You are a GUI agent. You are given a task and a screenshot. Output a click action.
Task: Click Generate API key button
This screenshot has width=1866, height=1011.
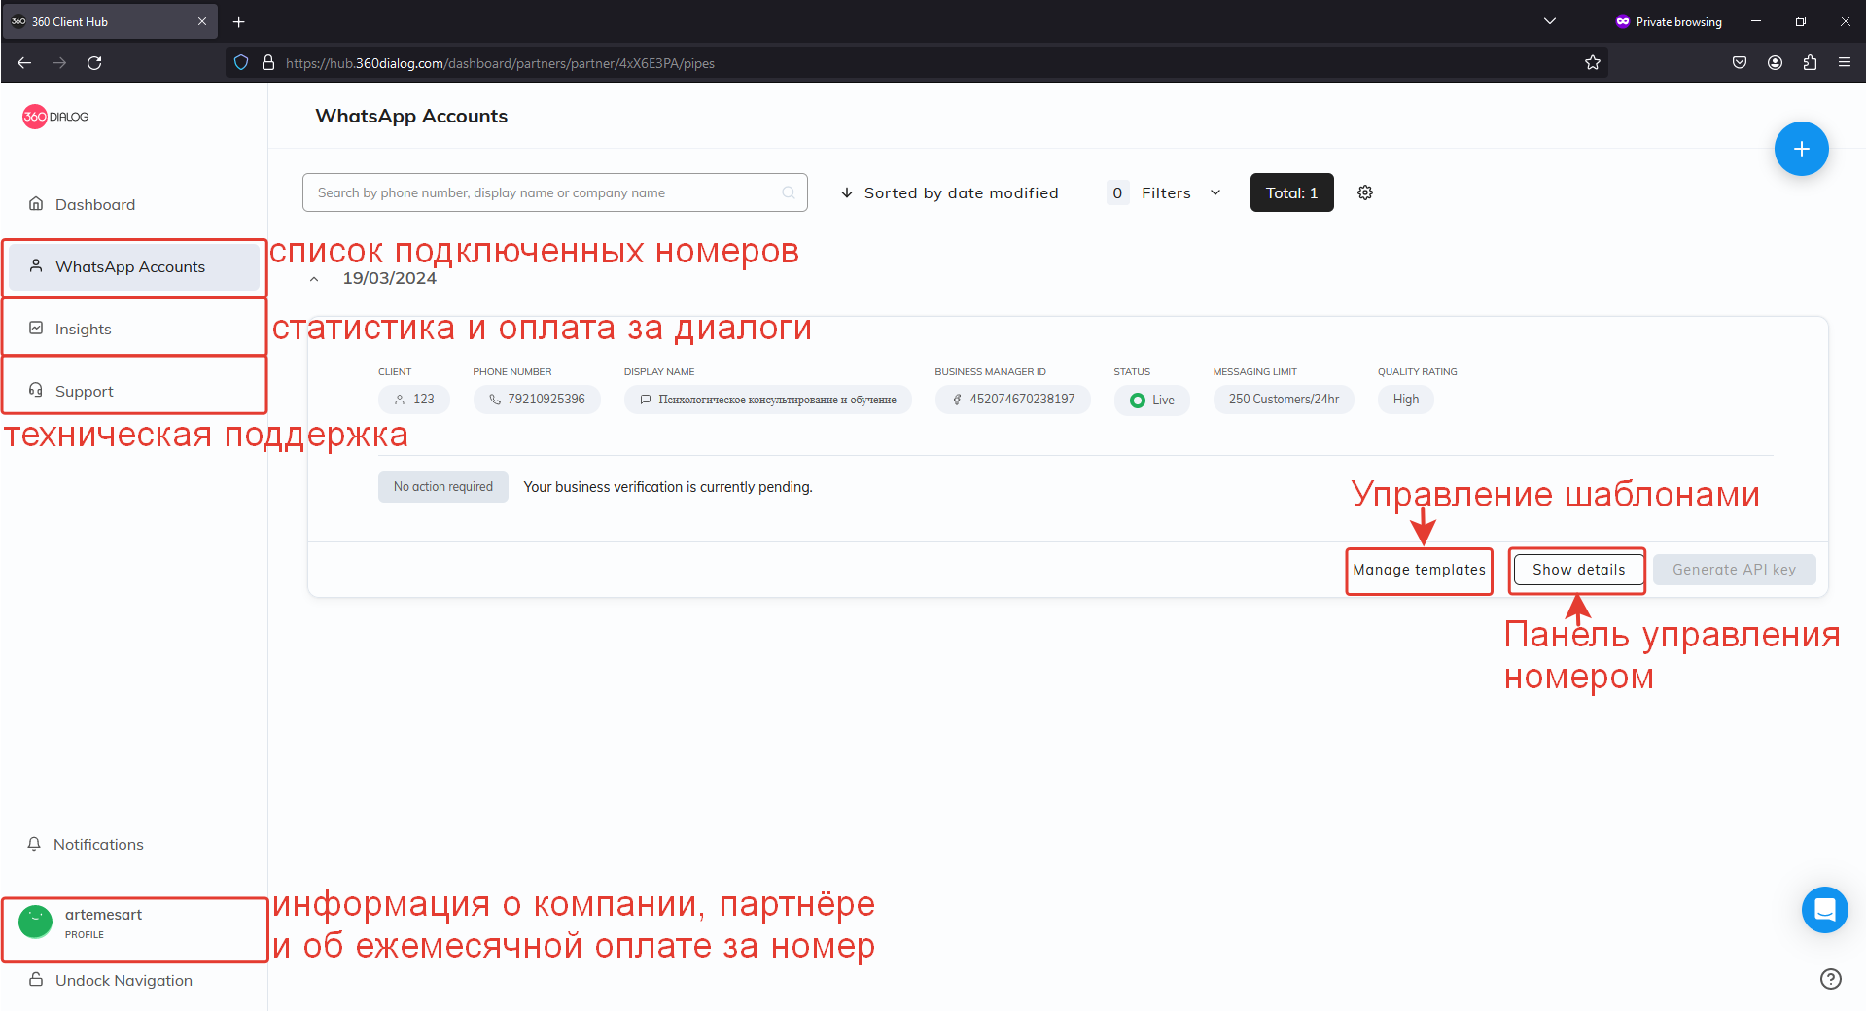pyautogui.click(x=1734, y=570)
